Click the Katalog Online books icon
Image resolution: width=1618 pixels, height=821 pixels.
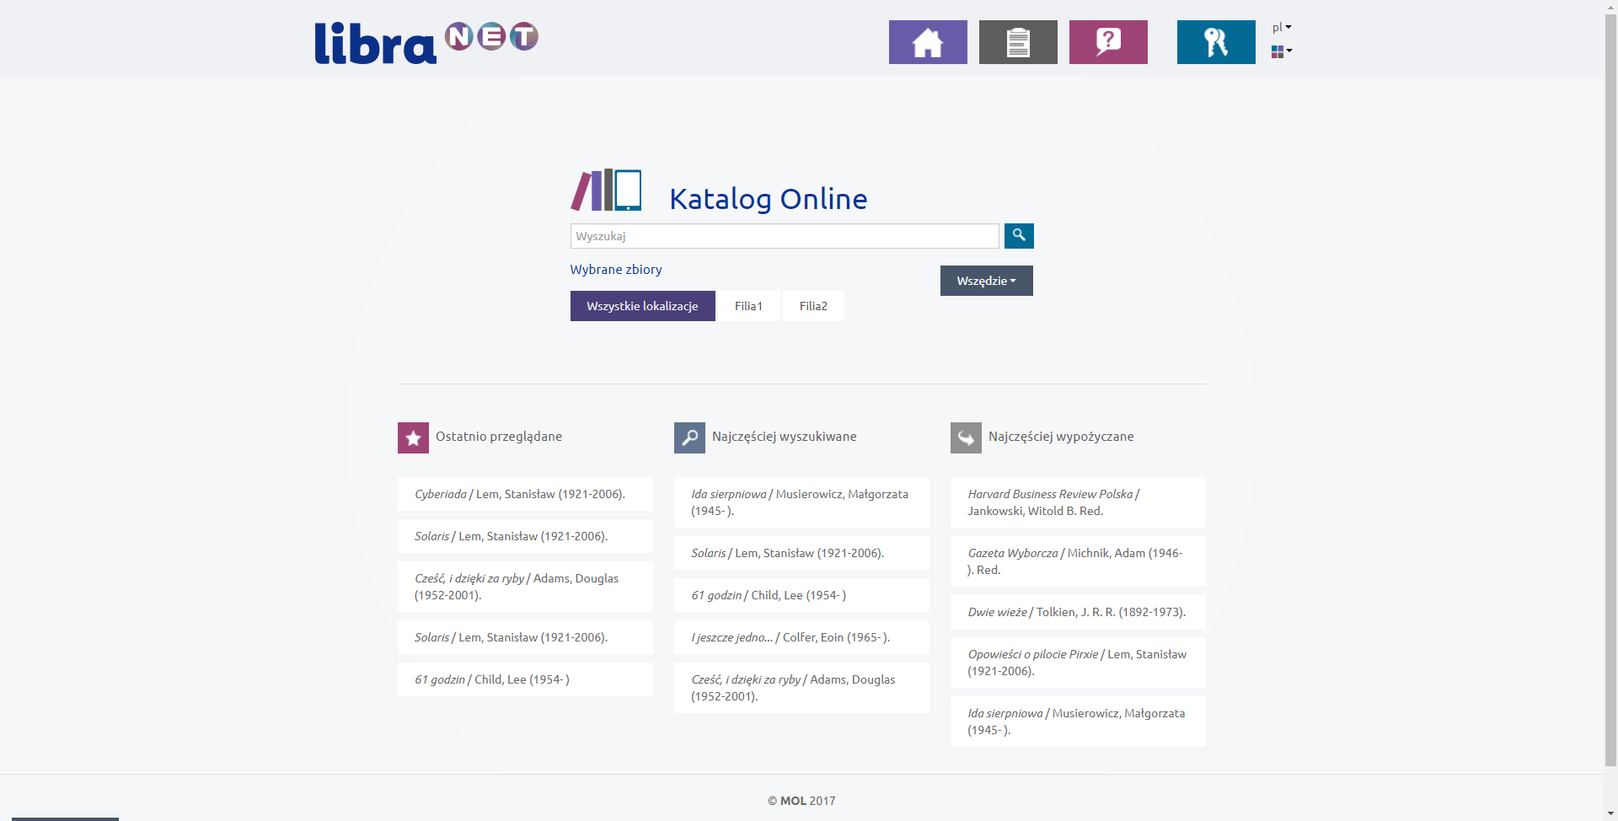tap(607, 190)
